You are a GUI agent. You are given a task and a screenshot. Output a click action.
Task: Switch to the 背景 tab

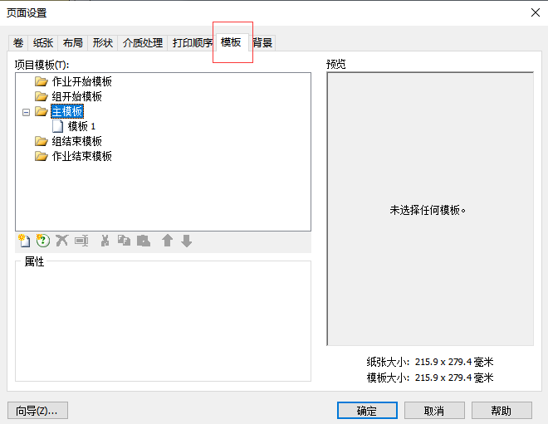point(263,43)
